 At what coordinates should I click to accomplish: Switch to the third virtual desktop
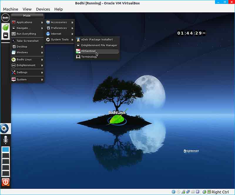(x=6, y=161)
